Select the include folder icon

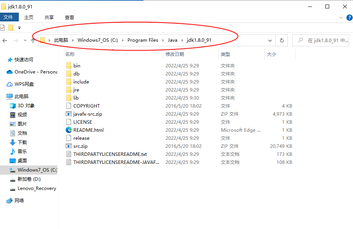(x=69, y=82)
